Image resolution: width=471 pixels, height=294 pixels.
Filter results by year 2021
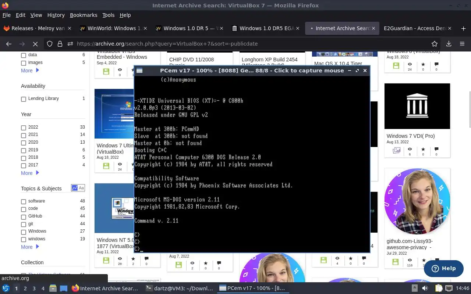click(24, 135)
